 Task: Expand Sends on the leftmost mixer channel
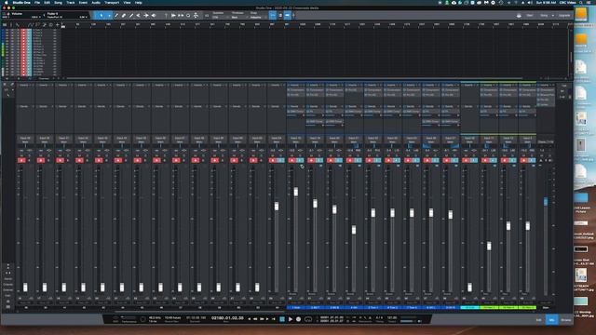[25, 106]
